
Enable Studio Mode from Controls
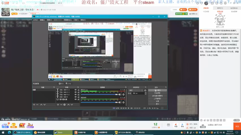(157, 99)
